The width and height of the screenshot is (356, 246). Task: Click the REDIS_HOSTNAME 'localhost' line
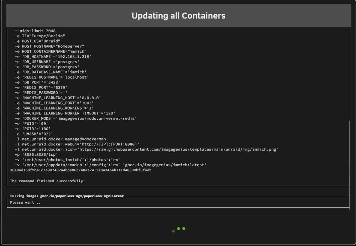coord(52,77)
